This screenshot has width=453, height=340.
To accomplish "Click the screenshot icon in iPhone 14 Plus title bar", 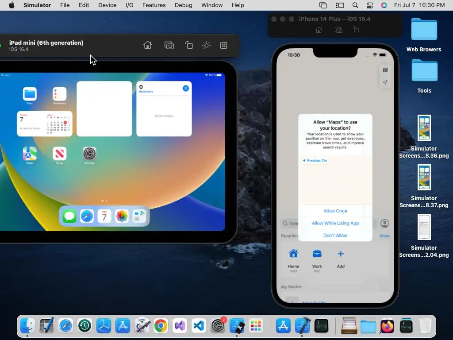I will coord(338,30).
